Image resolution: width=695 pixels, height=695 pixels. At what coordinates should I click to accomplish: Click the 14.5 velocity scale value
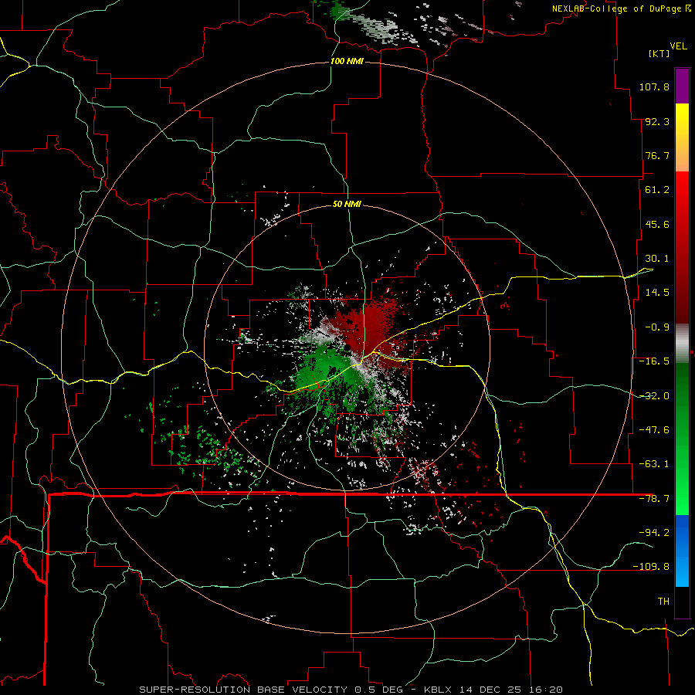point(657,293)
